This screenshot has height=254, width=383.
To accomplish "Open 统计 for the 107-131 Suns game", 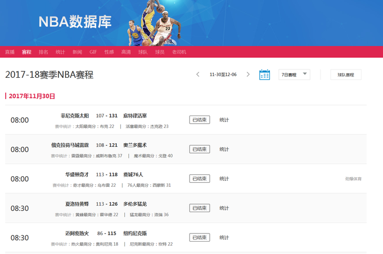I will tap(224, 120).
